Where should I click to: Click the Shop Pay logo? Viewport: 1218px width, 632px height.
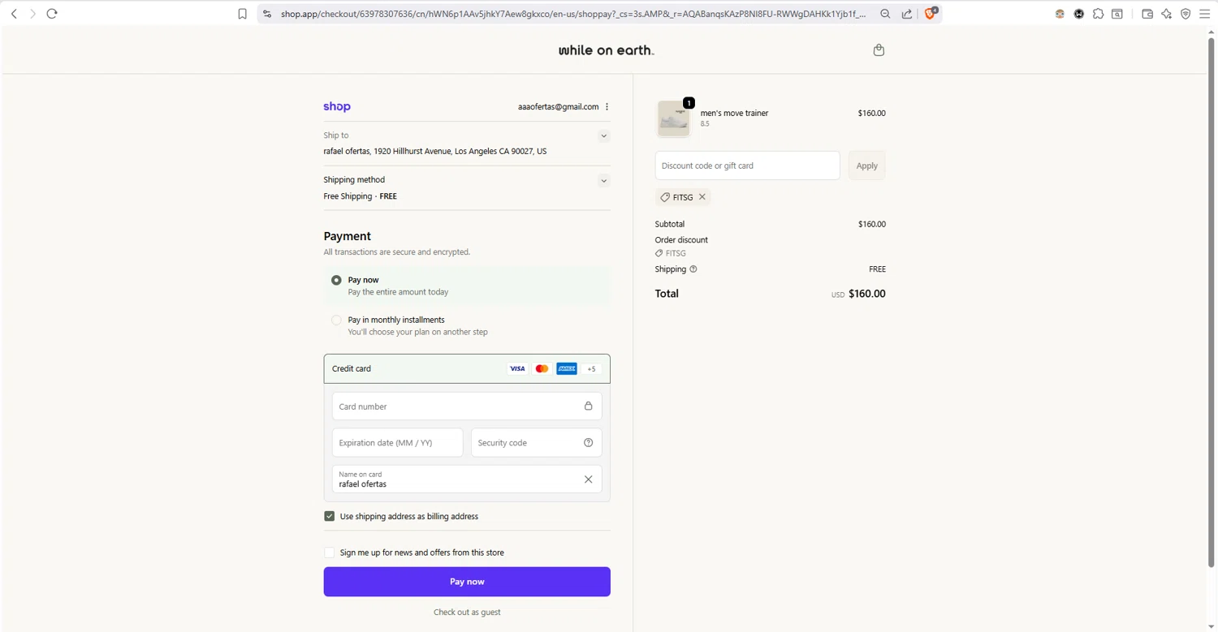337,107
